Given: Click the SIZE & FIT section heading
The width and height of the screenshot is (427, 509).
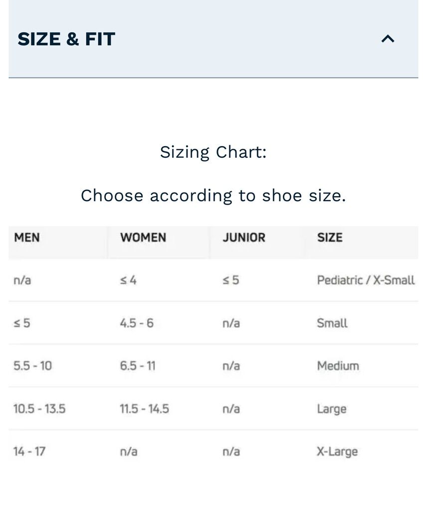Looking at the screenshot, I should click(x=66, y=39).
